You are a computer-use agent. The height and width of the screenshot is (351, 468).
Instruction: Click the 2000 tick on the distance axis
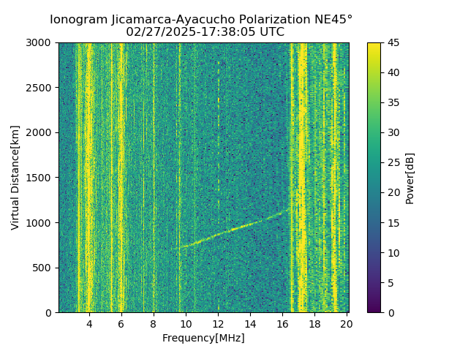[38, 132]
